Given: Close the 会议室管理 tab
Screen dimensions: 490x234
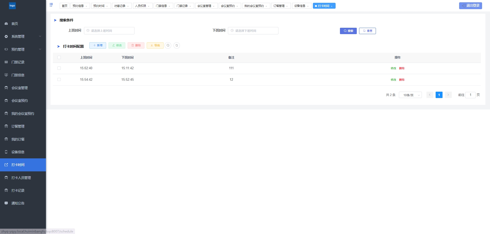Looking at the screenshot, I should click(214, 6).
